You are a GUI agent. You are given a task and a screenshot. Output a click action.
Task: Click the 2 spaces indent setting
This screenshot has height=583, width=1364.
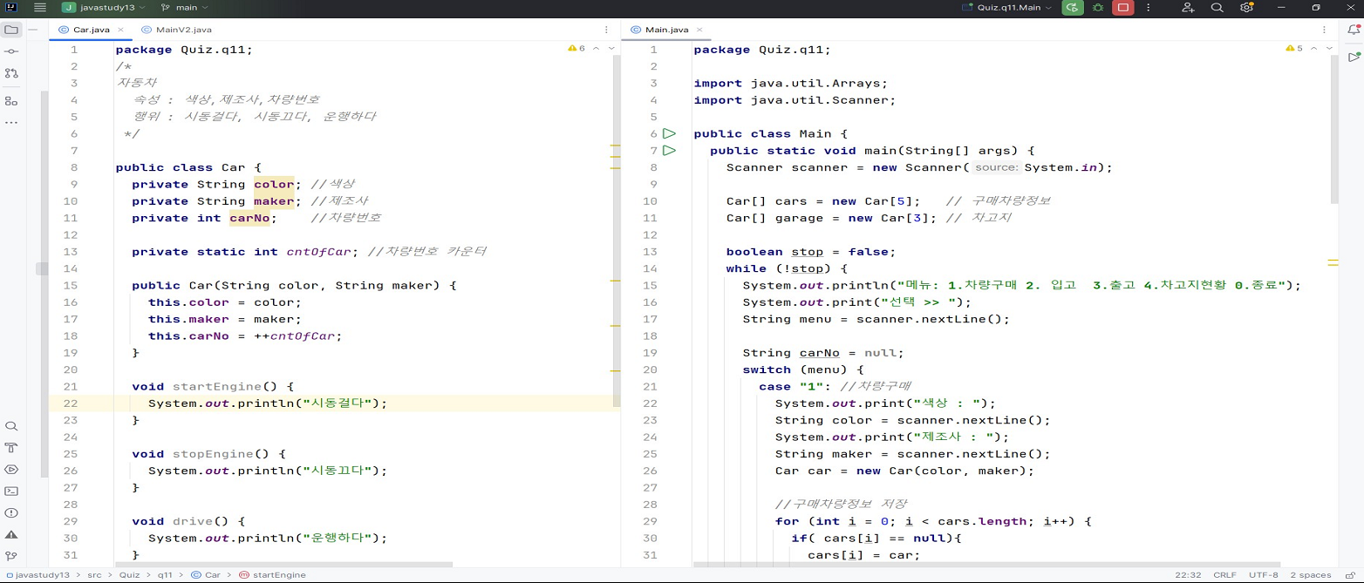click(x=1311, y=575)
